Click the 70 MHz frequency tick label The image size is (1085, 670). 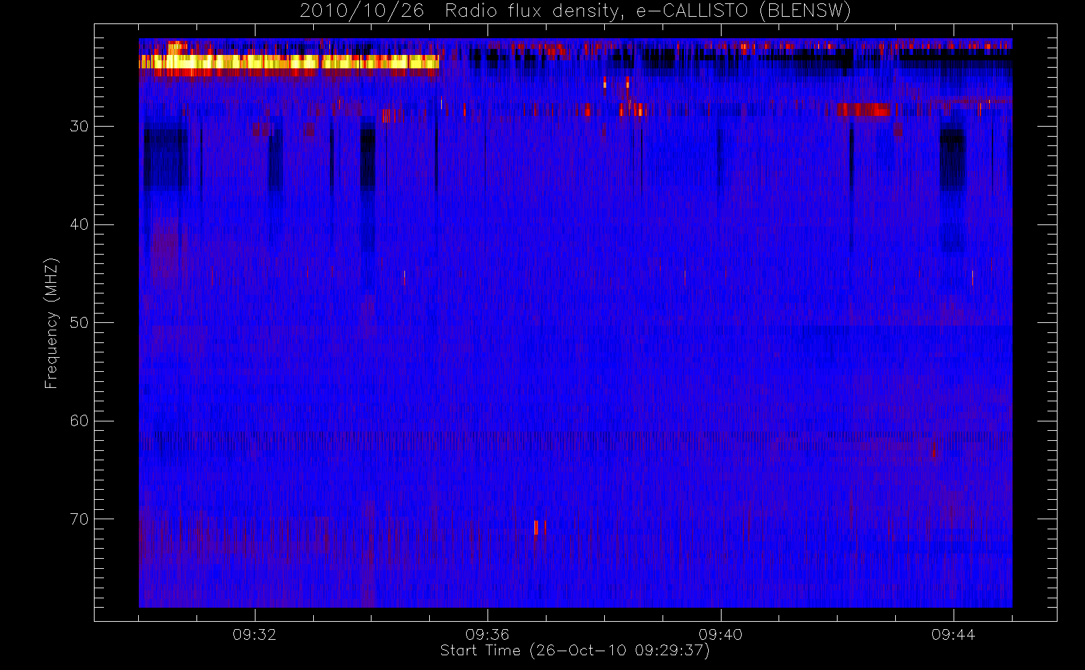coord(79,519)
